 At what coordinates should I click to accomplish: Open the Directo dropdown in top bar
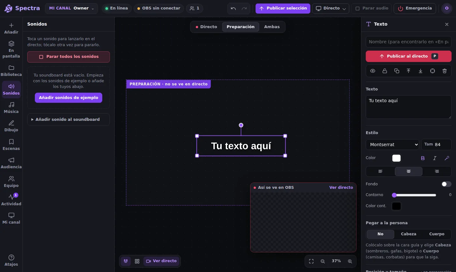pos(331,8)
